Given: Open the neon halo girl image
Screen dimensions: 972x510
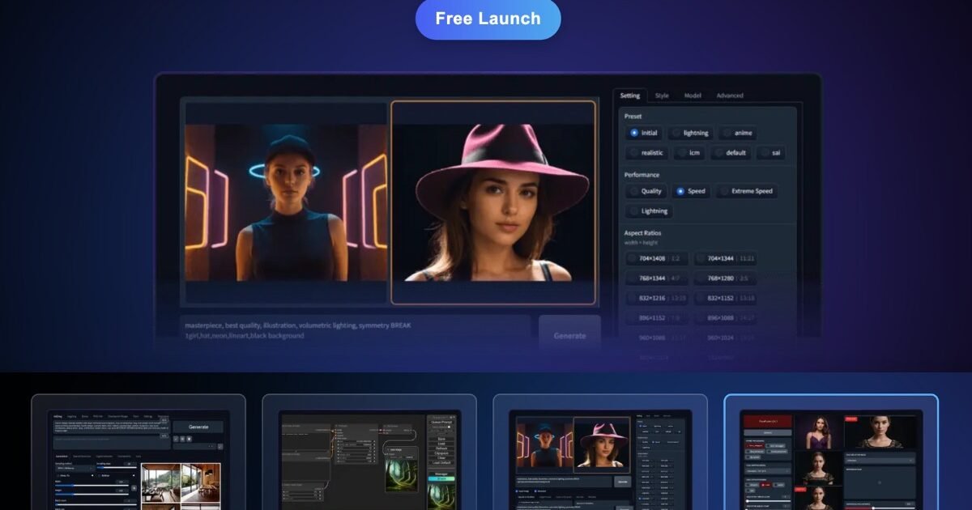Looking at the screenshot, I should 285,202.
